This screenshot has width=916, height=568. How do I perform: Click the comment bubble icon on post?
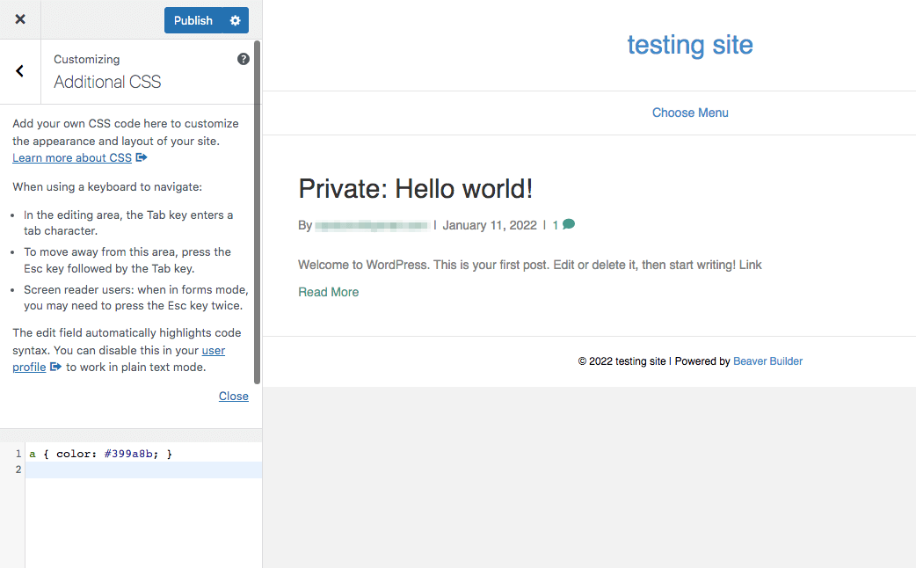coord(569,224)
